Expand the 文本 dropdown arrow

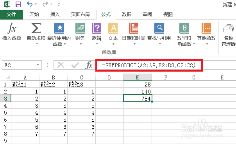click(x=113, y=44)
